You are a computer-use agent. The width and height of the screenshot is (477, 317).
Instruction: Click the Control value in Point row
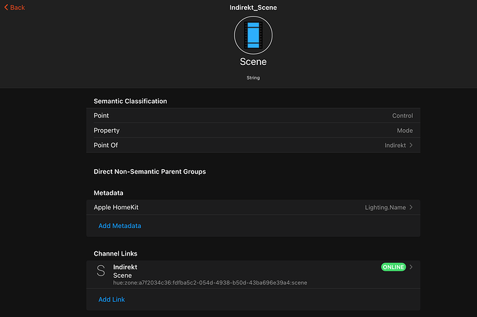402,116
